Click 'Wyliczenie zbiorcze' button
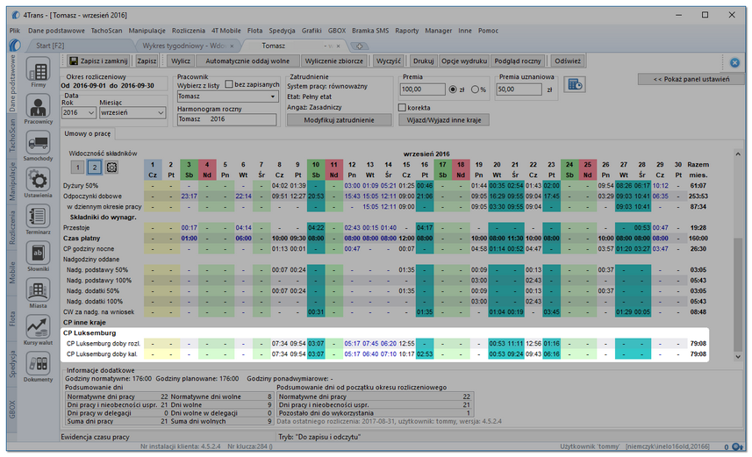The height and width of the screenshot is (457, 752). (334, 61)
